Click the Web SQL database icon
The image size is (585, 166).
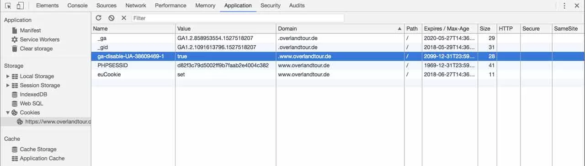click(15, 103)
